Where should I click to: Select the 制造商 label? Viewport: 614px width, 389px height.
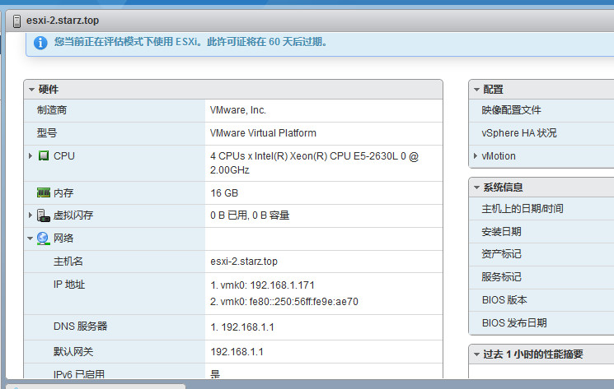[x=52, y=110]
